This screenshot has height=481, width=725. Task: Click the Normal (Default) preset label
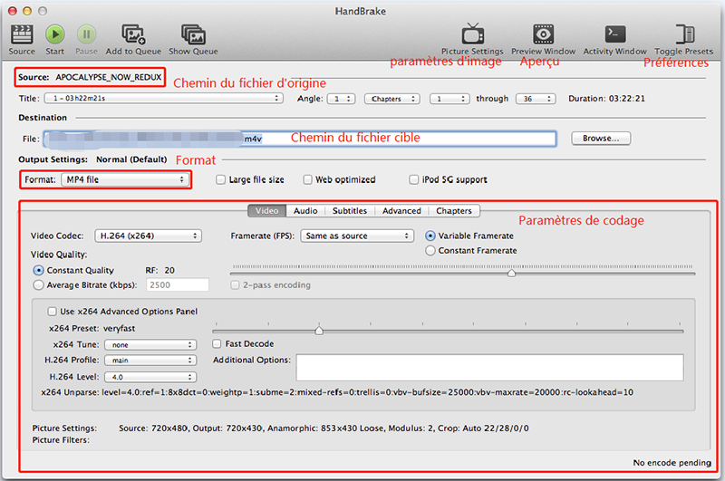click(131, 159)
